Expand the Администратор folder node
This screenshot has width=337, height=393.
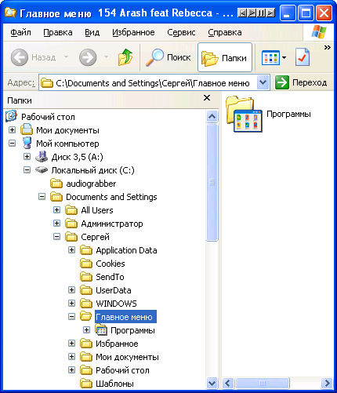tap(56, 223)
